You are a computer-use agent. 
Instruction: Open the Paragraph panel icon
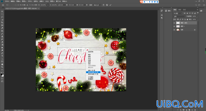[162, 18]
